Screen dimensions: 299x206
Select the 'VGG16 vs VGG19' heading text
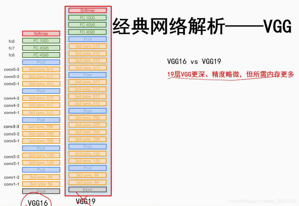click(194, 61)
